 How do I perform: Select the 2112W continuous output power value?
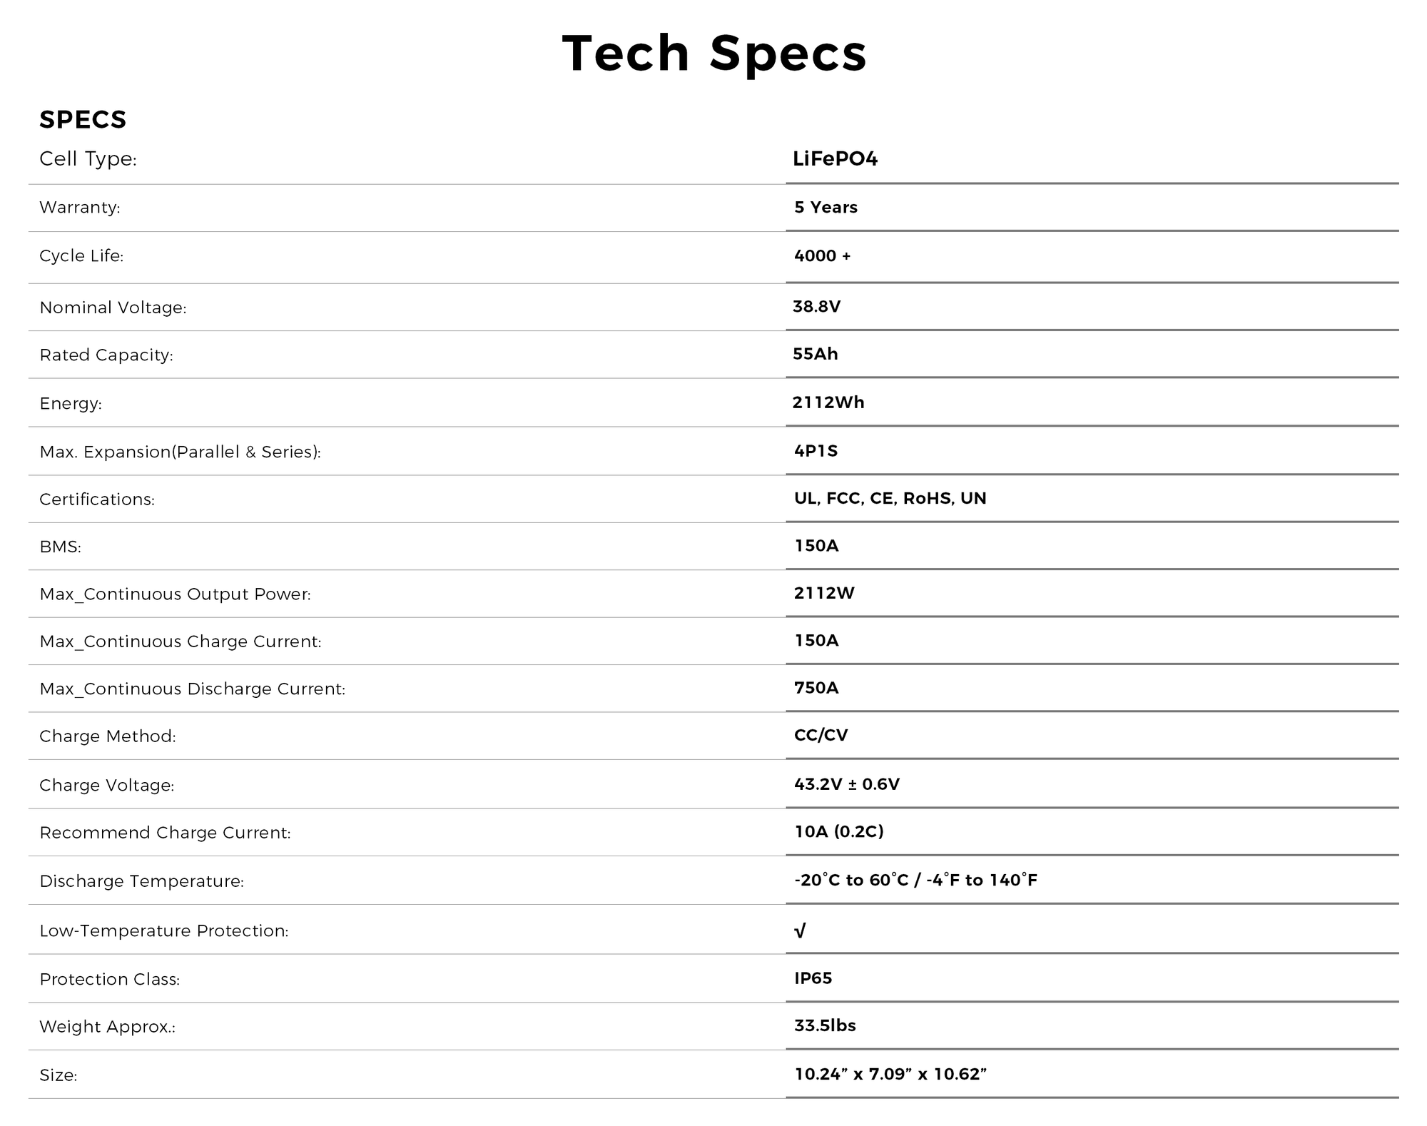tap(824, 593)
